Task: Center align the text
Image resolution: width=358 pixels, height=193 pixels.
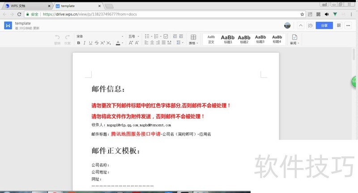Action: click(152, 42)
